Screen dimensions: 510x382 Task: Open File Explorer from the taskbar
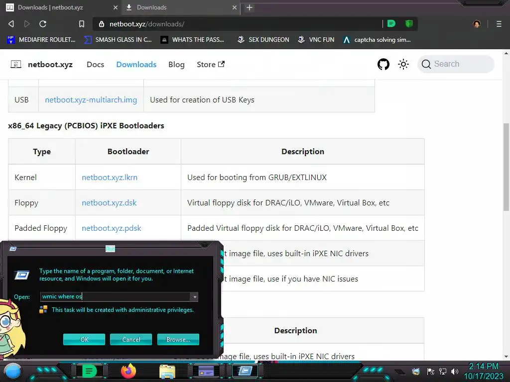coord(167,372)
